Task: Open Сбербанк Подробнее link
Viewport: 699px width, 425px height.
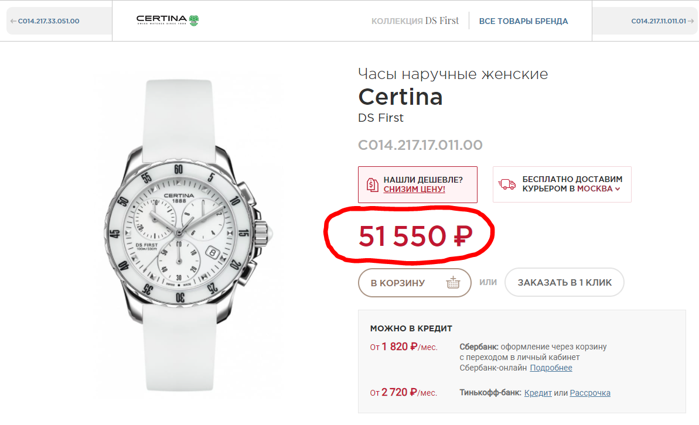Action: click(x=551, y=368)
